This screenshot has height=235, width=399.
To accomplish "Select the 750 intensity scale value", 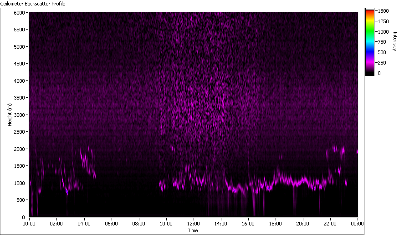I will tap(382, 42).
